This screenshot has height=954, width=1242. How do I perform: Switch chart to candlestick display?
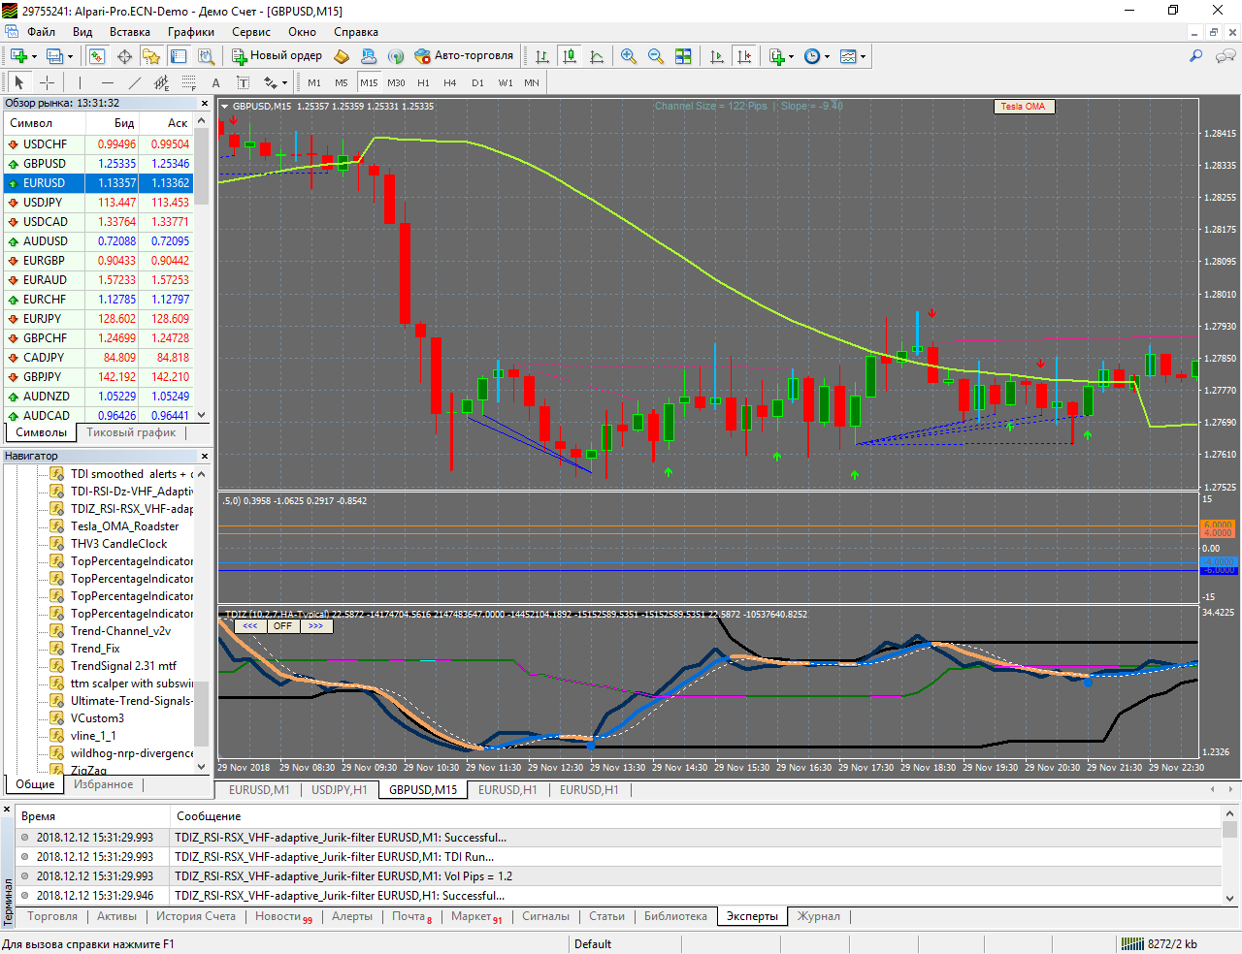pos(570,56)
